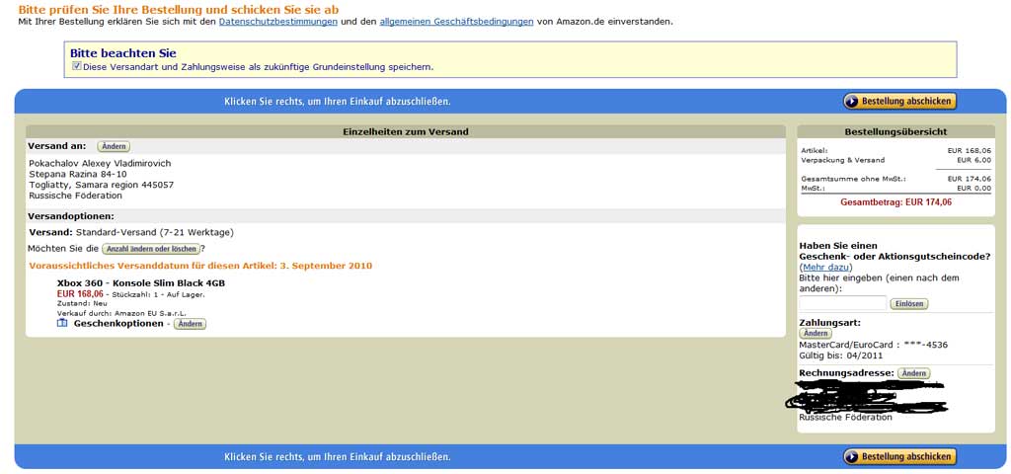Click Ändern next to Rechnungsadresse
1011x474 pixels.
coord(914,373)
